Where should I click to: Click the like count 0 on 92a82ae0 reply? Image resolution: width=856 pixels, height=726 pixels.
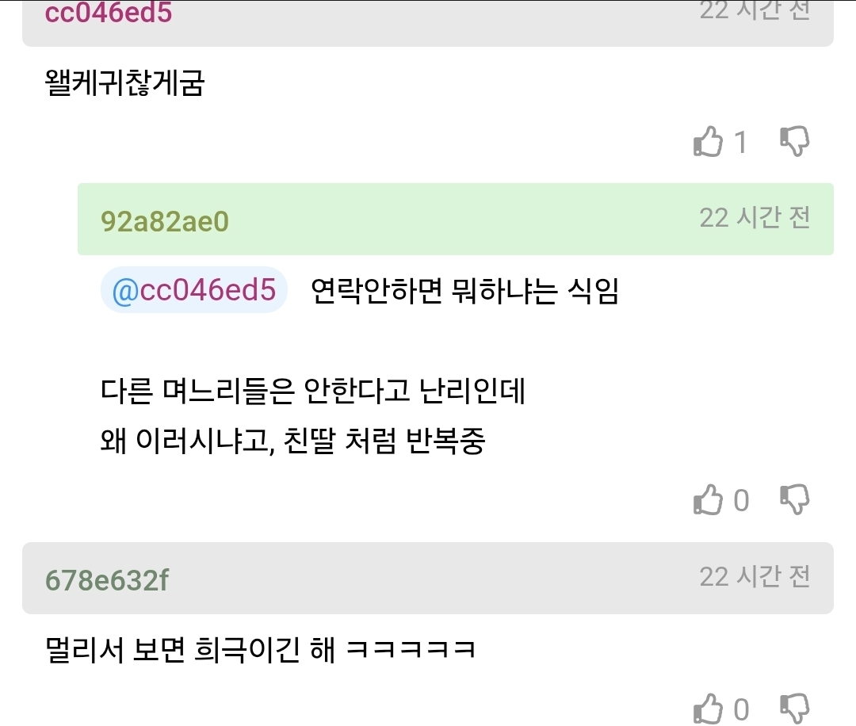click(x=741, y=501)
